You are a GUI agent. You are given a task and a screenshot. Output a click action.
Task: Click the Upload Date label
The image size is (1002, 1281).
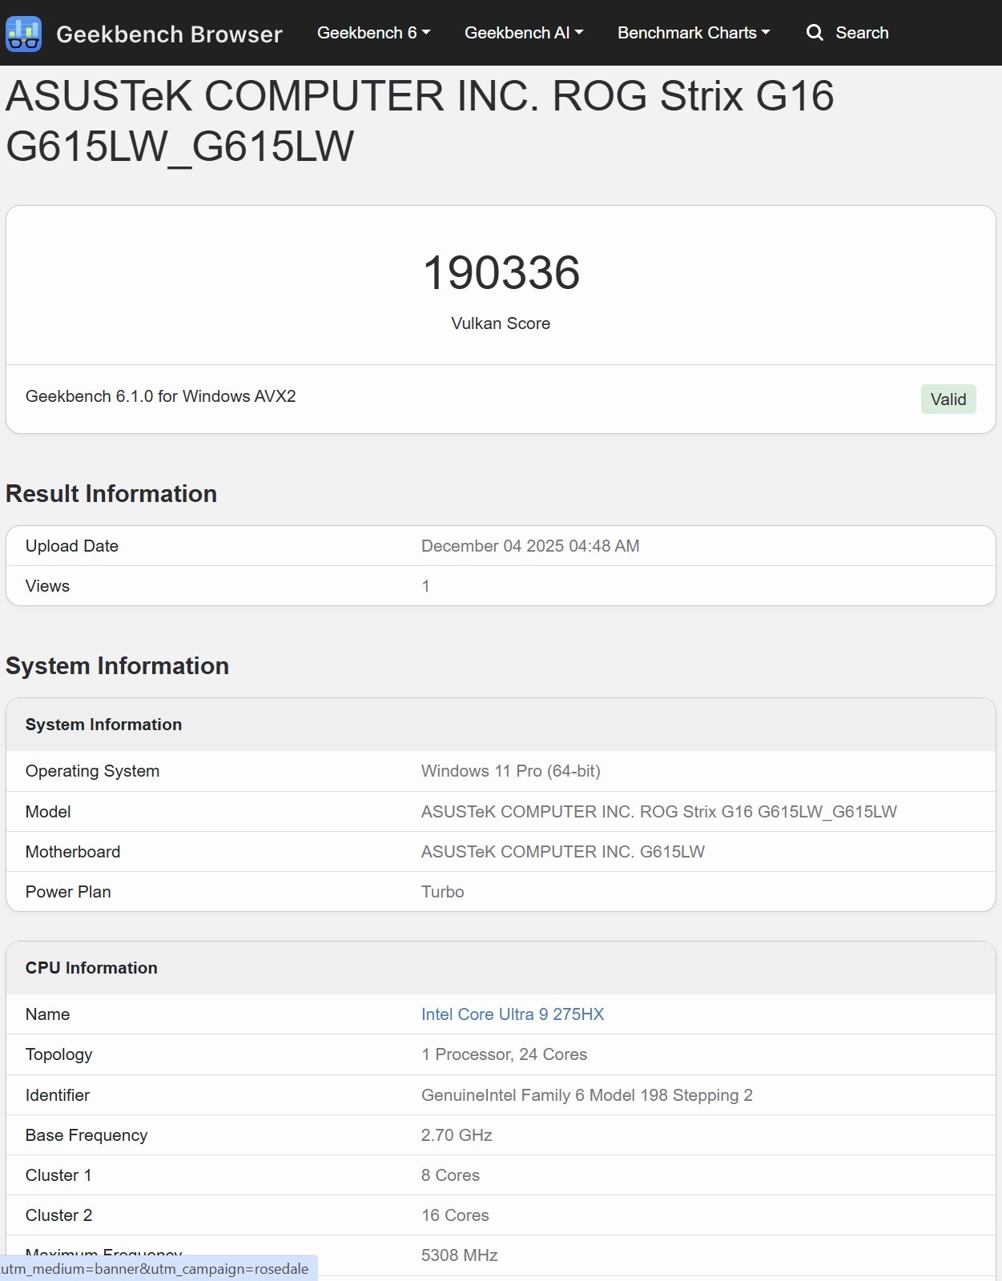point(72,546)
